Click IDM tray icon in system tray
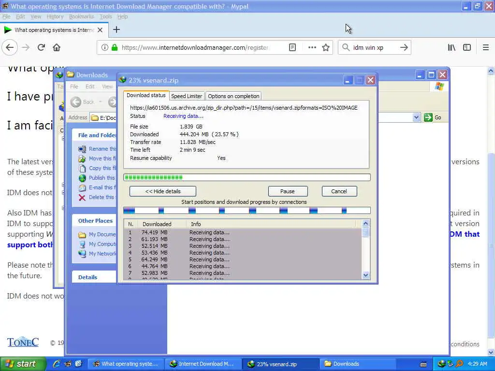Screen dimensions: 495x371 [441, 364]
